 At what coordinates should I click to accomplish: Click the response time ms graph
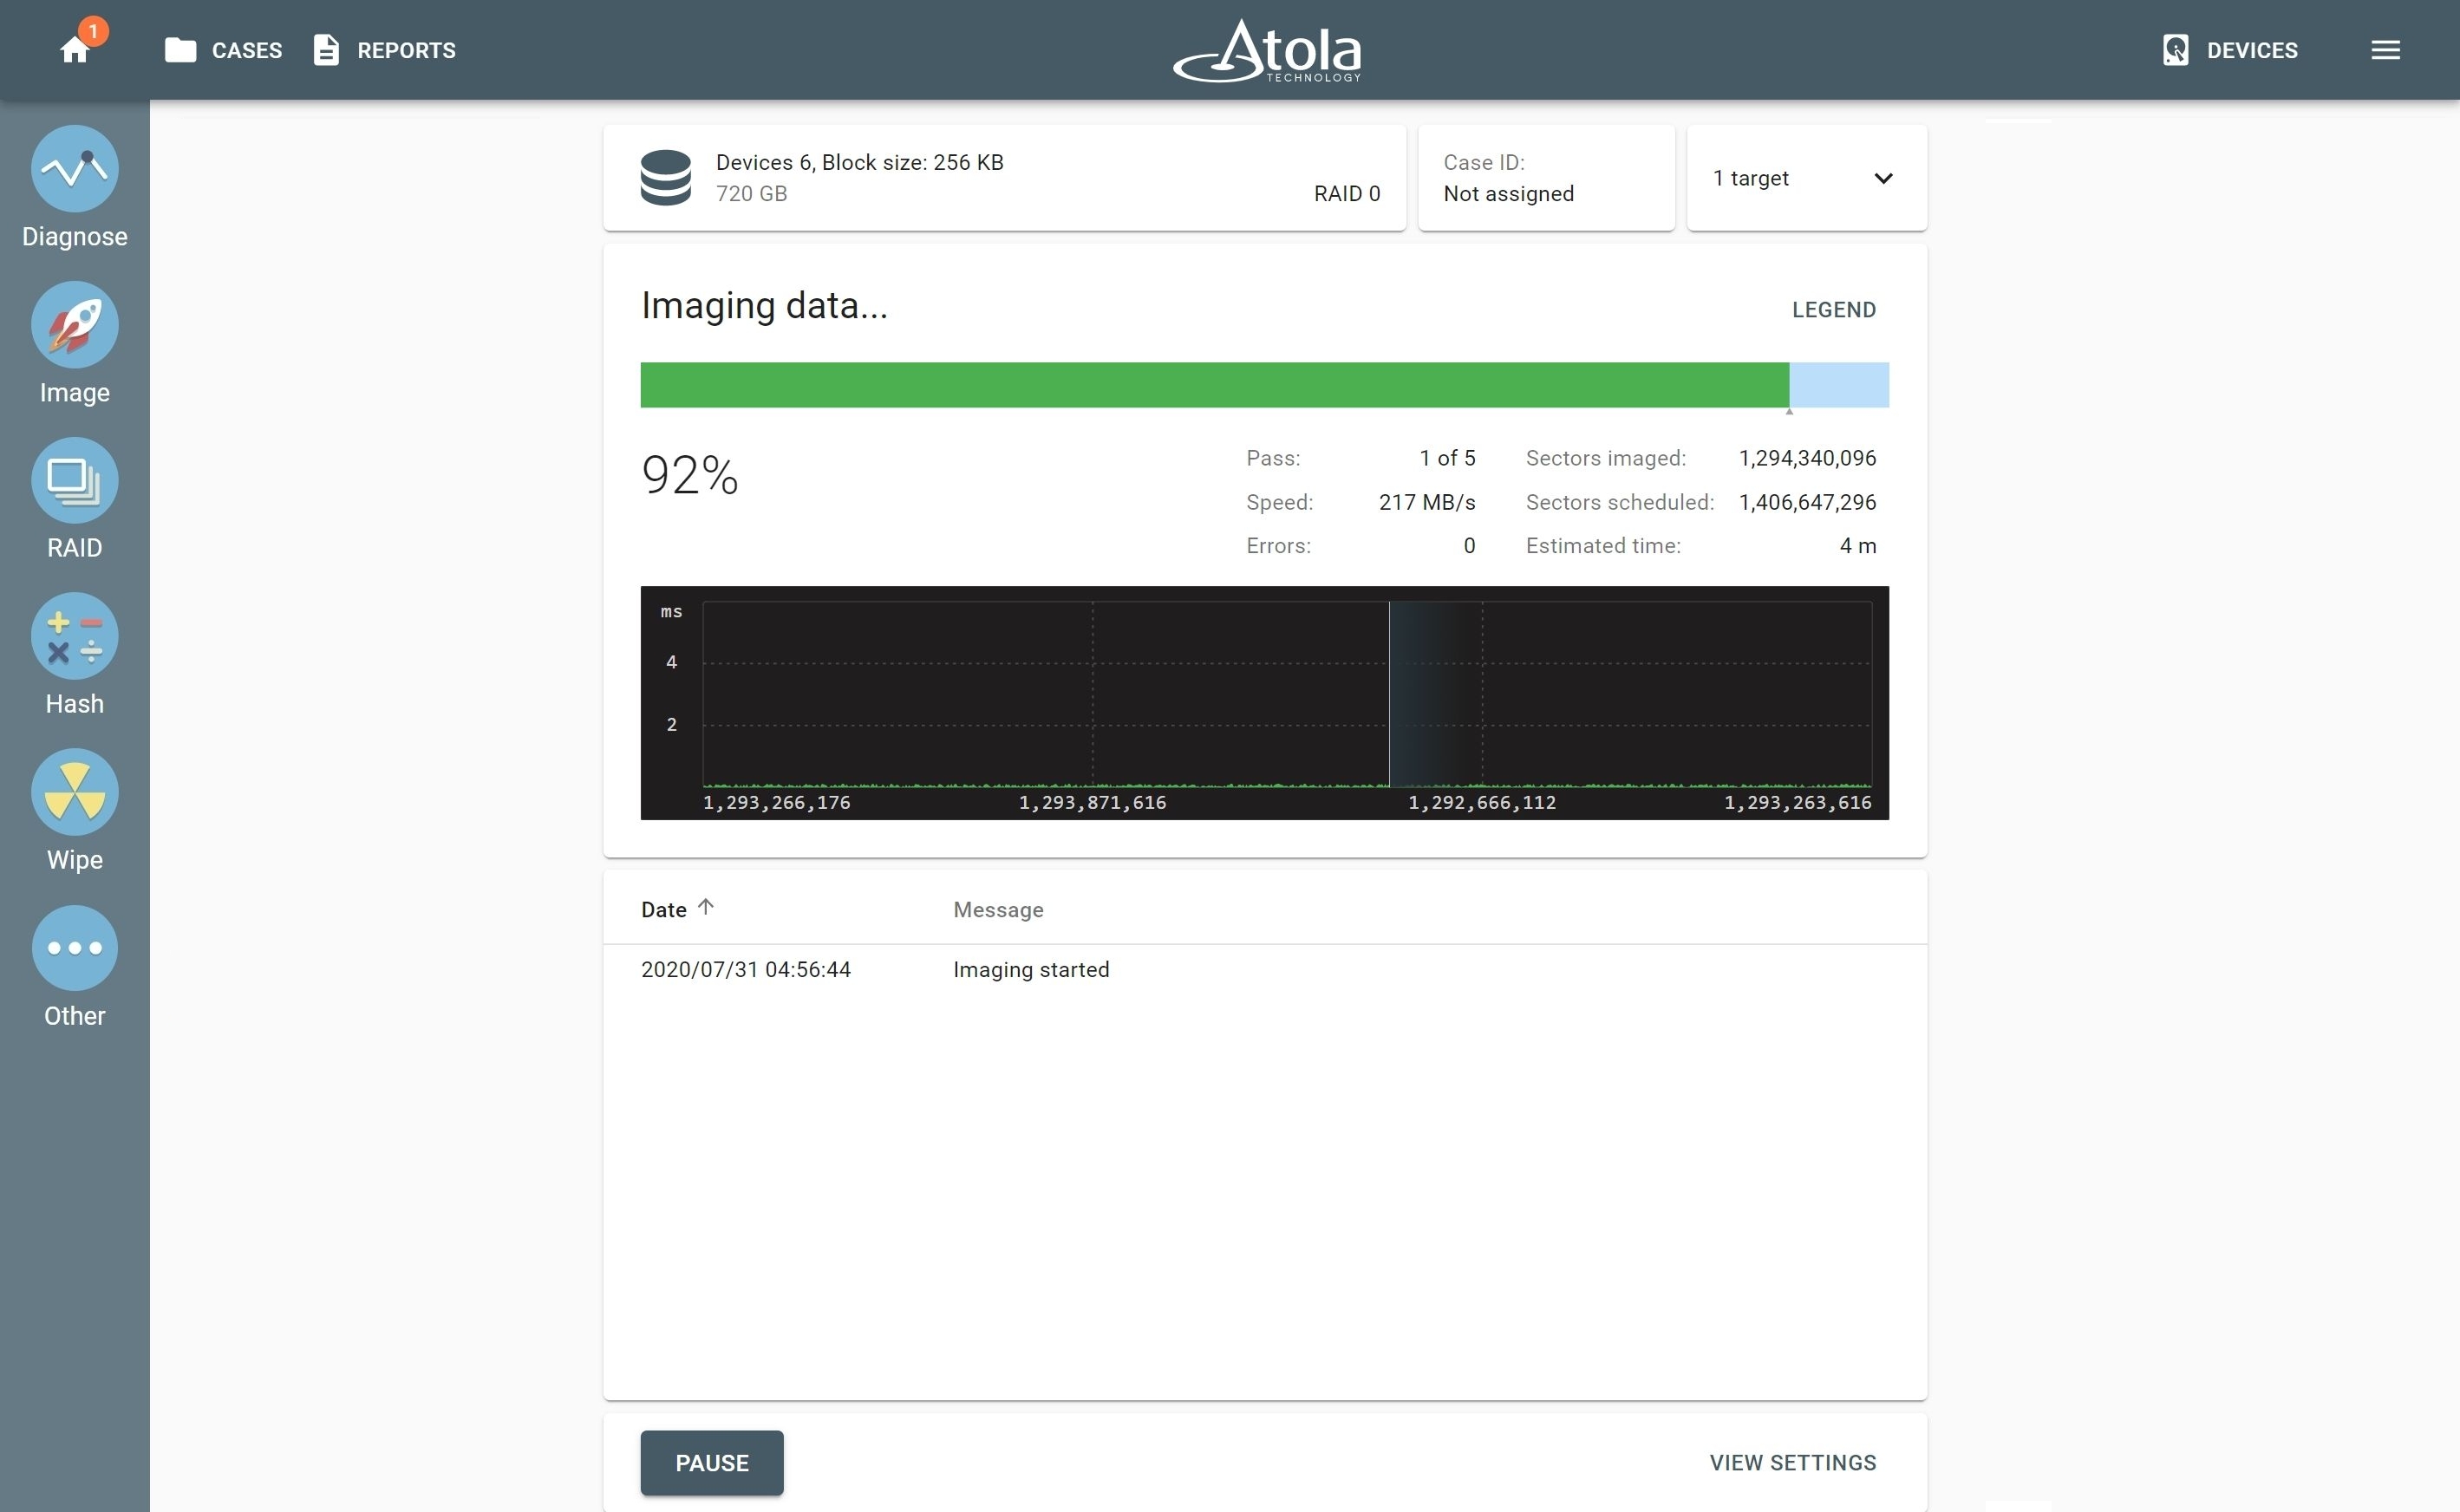click(x=1264, y=702)
